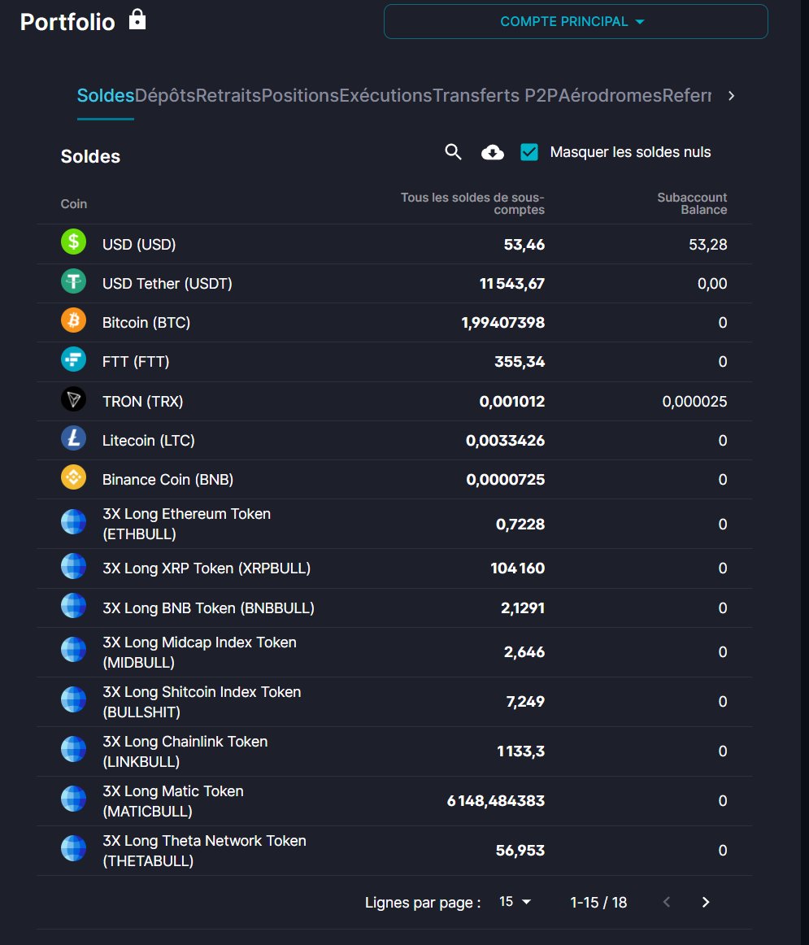Viewport: 809px width, 945px height.
Task: Show more tabs with the right chevron
Action: coord(731,96)
